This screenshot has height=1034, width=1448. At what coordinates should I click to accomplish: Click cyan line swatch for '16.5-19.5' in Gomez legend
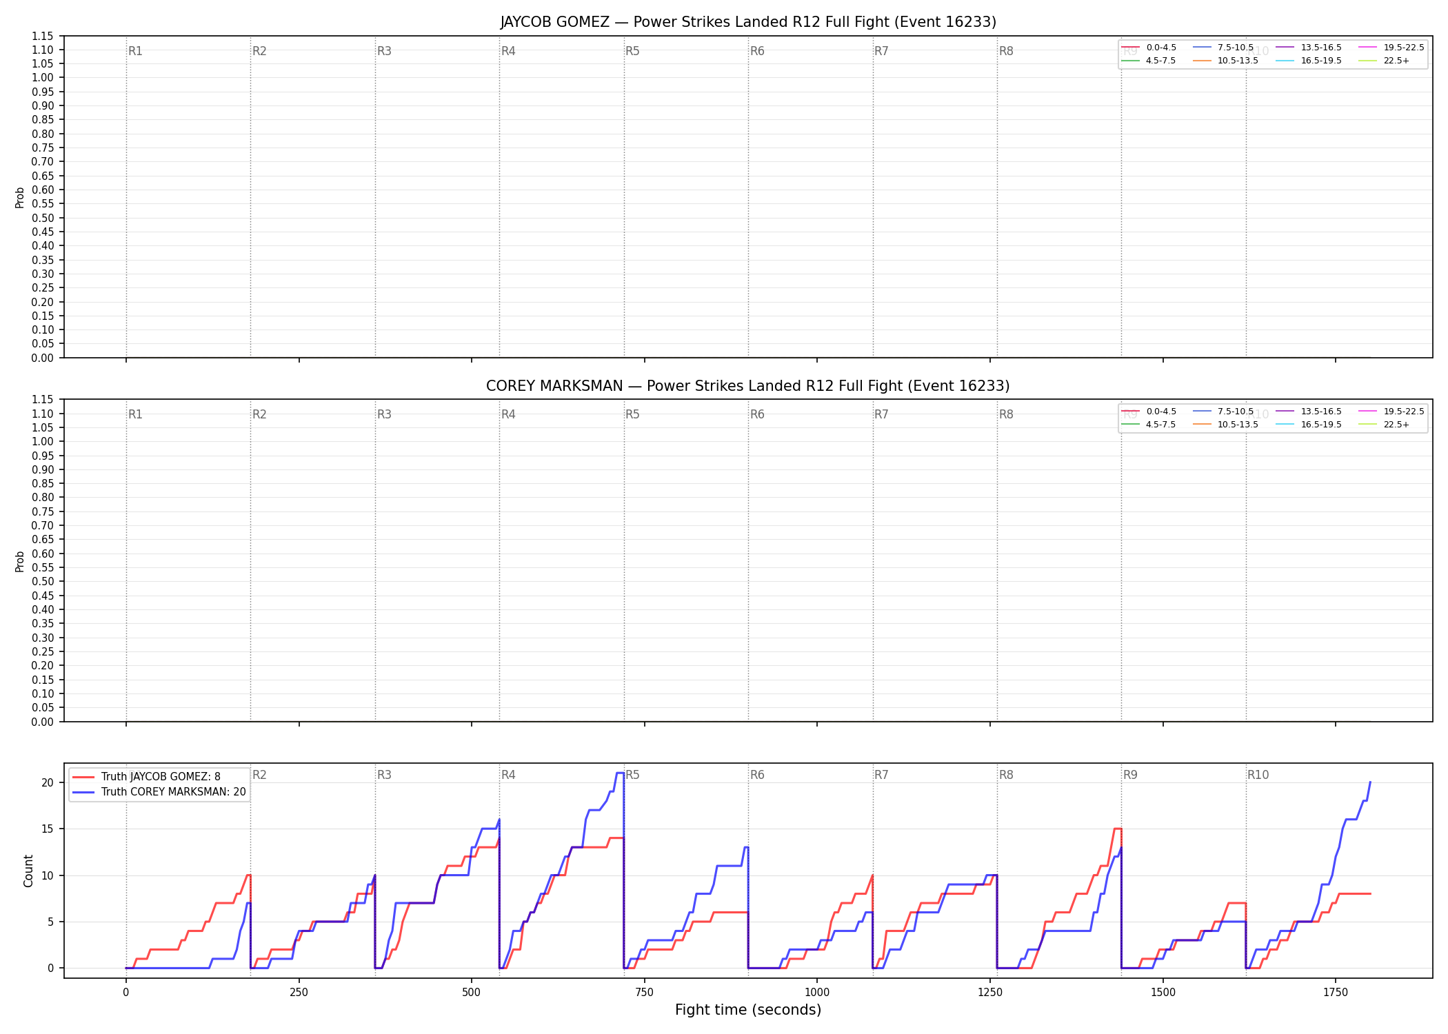(1285, 61)
